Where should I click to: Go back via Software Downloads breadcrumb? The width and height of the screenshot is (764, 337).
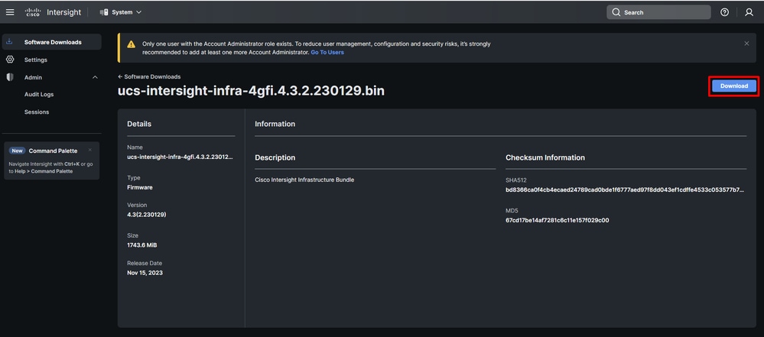coord(149,76)
